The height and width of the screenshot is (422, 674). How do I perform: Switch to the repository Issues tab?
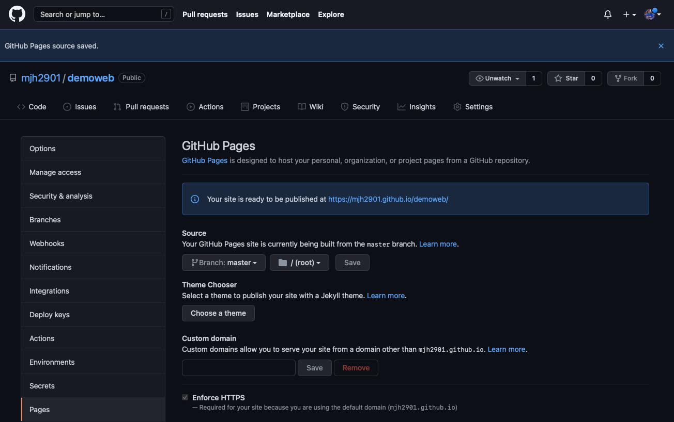coord(80,107)
